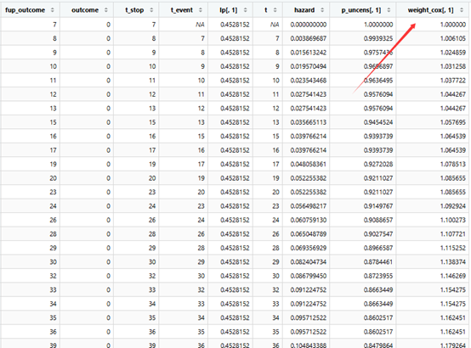Click the weight_cox value 1.057695

click(x=453, y=122)
